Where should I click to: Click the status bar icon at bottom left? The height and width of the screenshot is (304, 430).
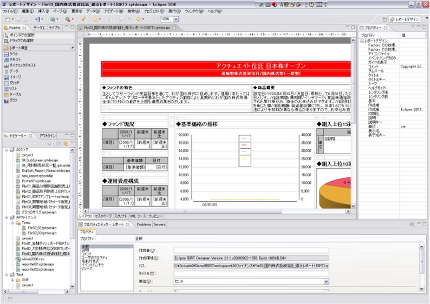10,299
